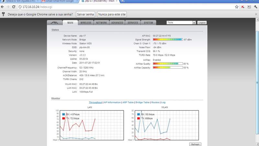Click the gray keyboard extension icon
The width and height of the screenshot is (259, 146).
click(x=249, y=7)
